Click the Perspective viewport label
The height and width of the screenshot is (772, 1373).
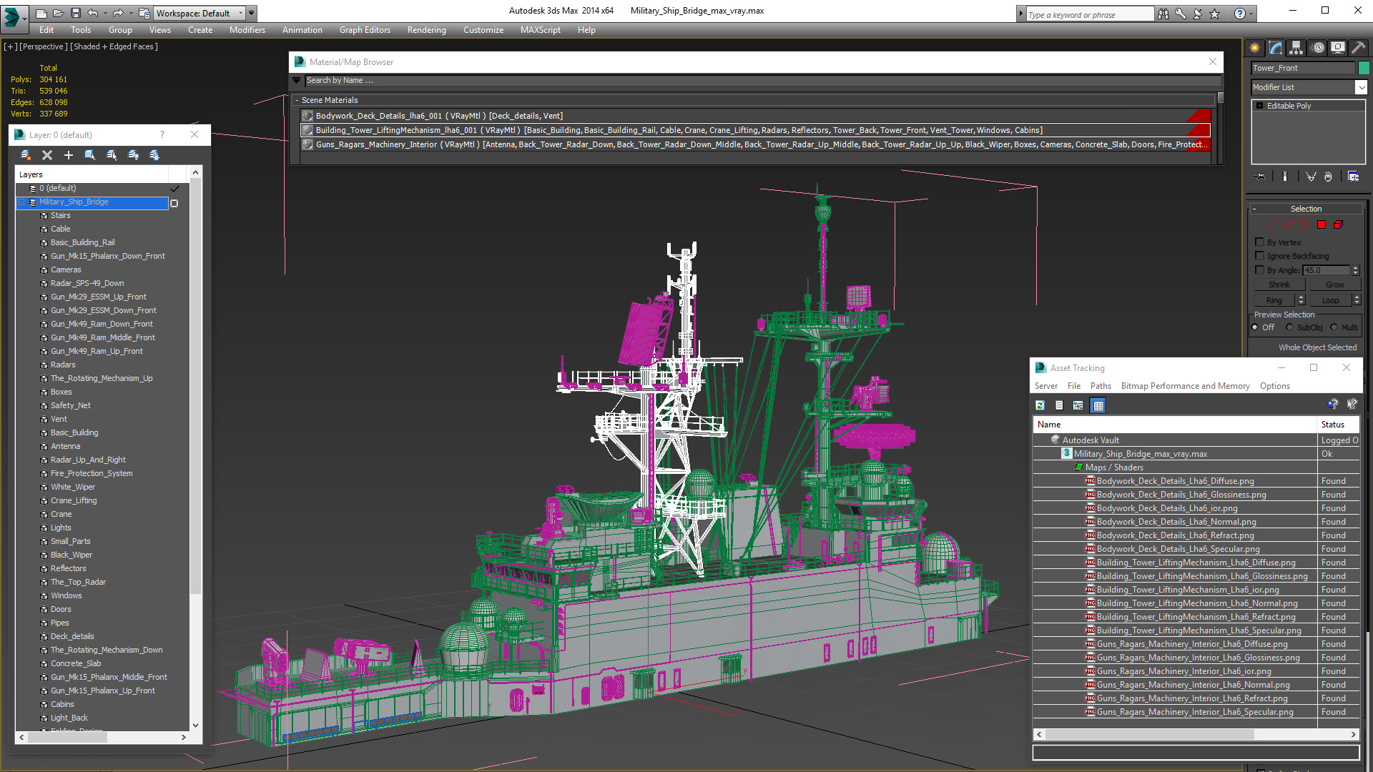43,46
